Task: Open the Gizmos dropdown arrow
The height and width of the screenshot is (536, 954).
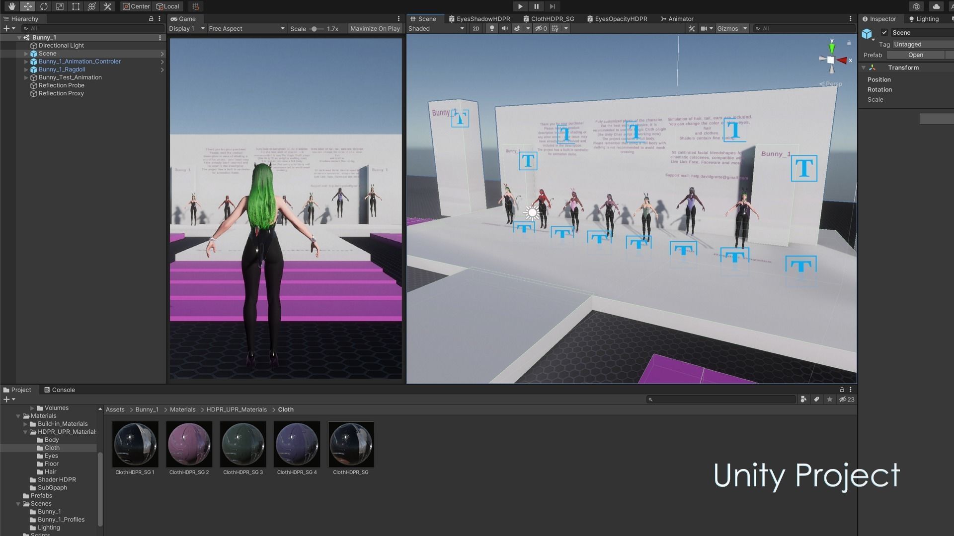Action: tap(745, 28)
